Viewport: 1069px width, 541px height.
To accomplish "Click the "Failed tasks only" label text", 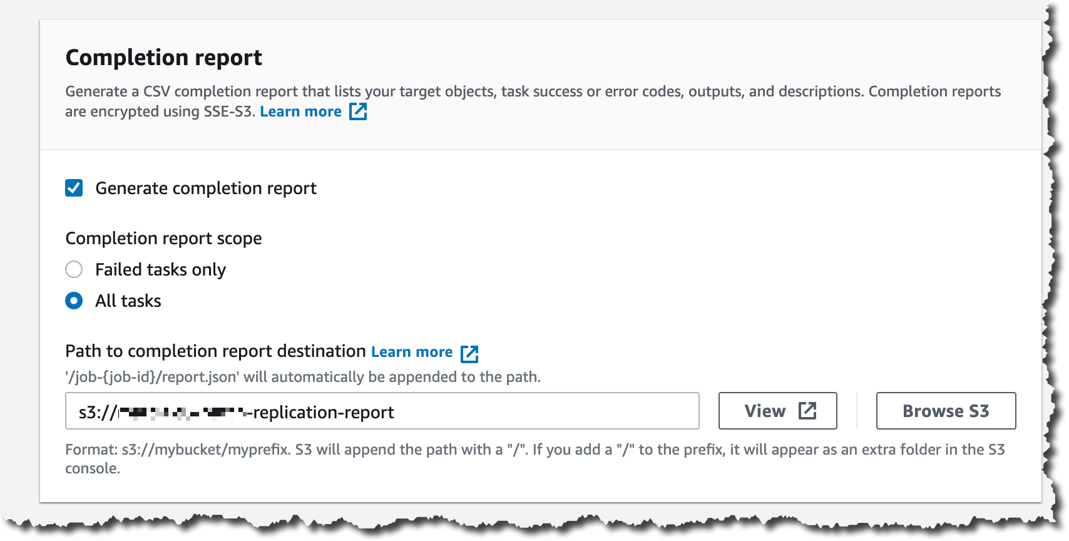I will point(160,270).
